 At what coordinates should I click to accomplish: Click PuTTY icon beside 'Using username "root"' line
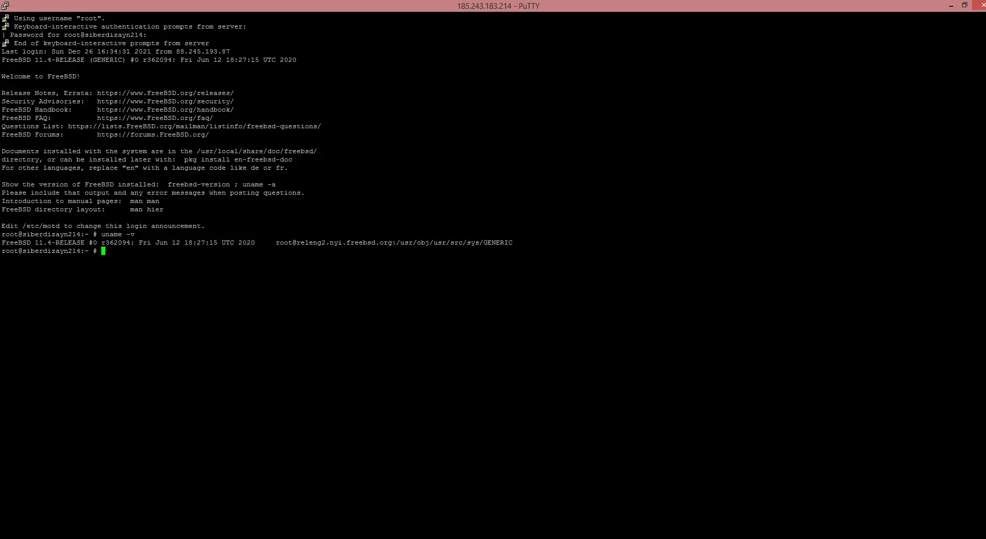click(6, 18)
